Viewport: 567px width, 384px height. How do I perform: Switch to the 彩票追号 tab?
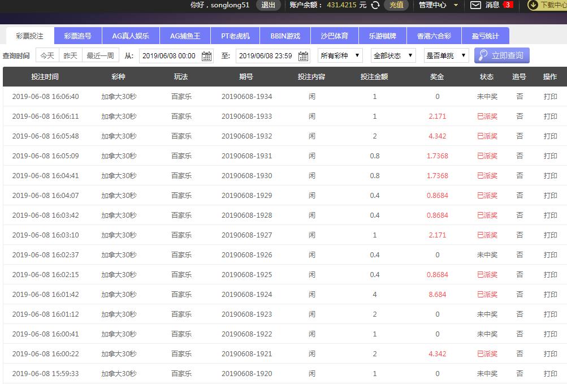pyautogui.click(x=78, y=36)
